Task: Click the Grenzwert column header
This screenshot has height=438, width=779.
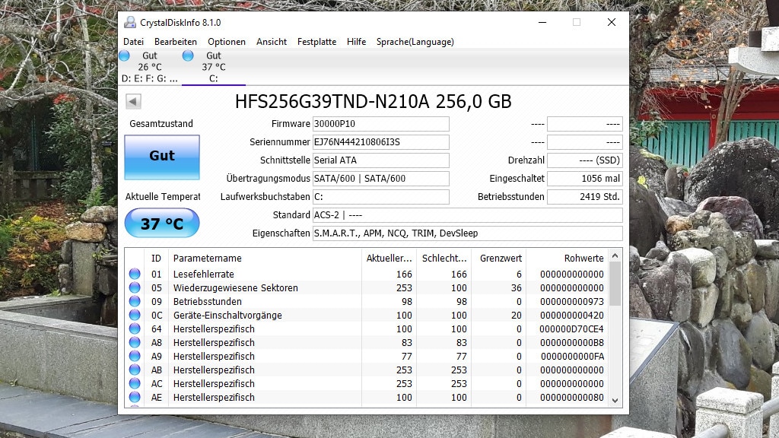Action: (x=498, y=259)
